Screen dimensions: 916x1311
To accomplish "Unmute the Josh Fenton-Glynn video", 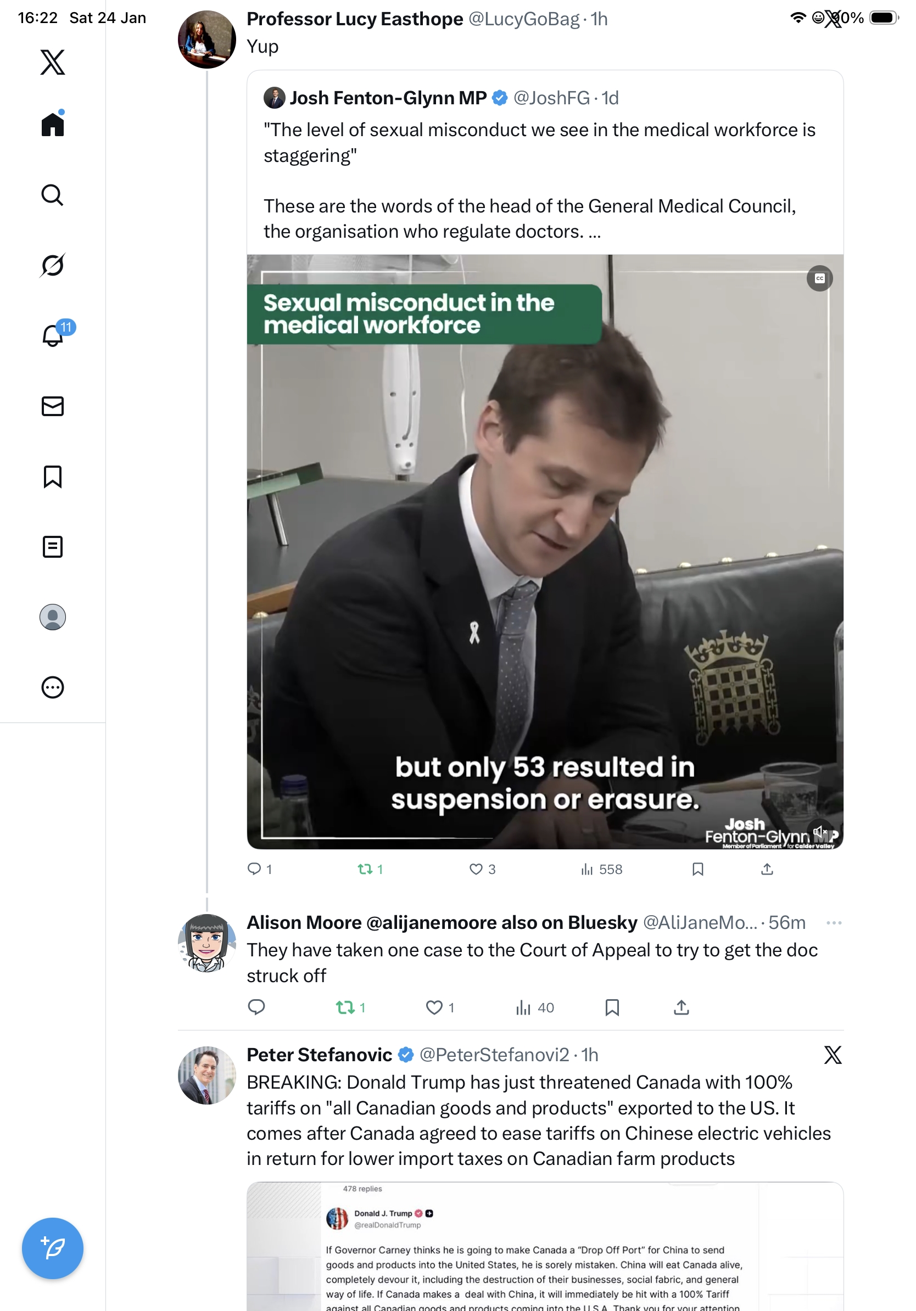I will [820, 831].
